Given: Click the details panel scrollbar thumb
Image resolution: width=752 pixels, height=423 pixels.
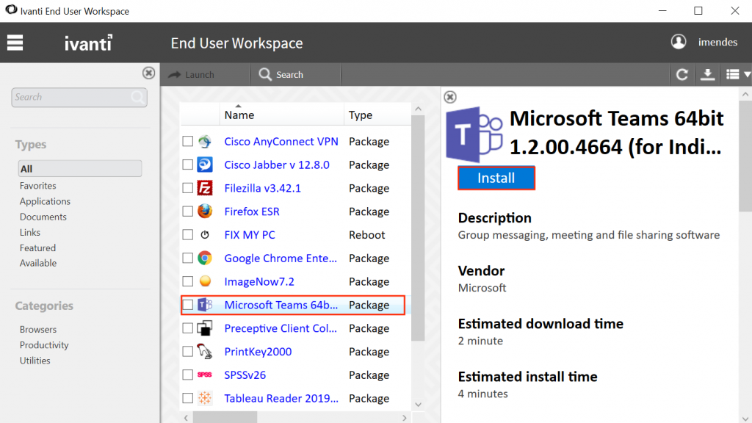Looking at the screenshot, I should (x=745, y=156).
